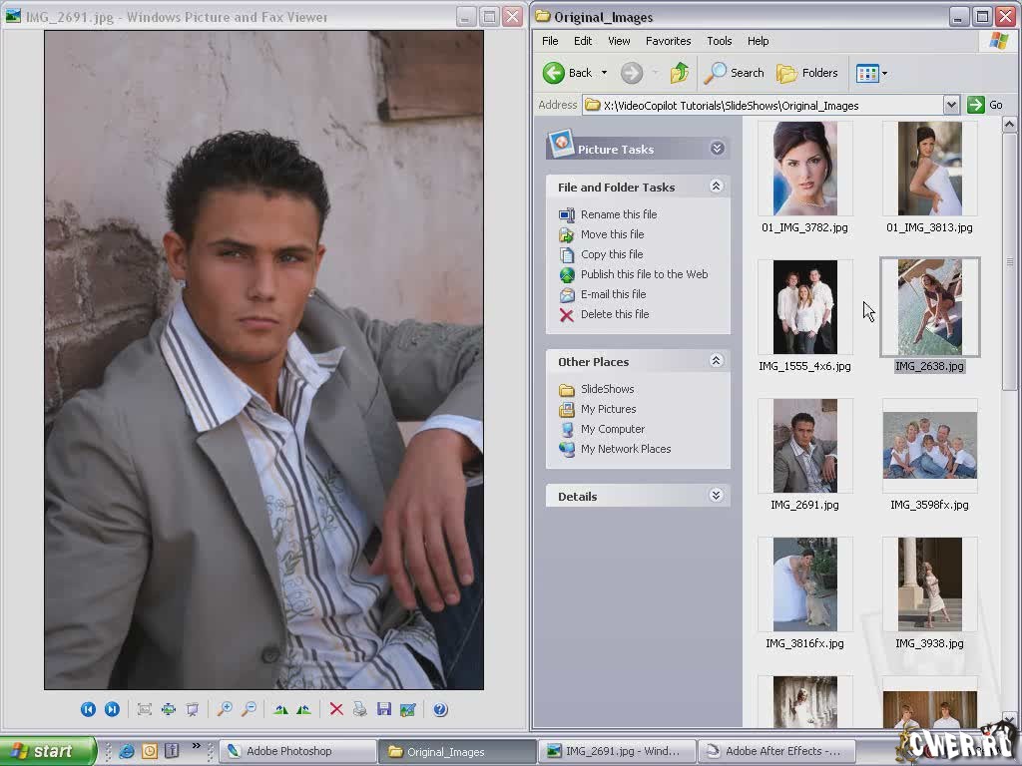The height and width of the screenshot is (766, 1022).
Task: Collapse the File and Folder Tasks panel
Action: click(x=716, y=187)
